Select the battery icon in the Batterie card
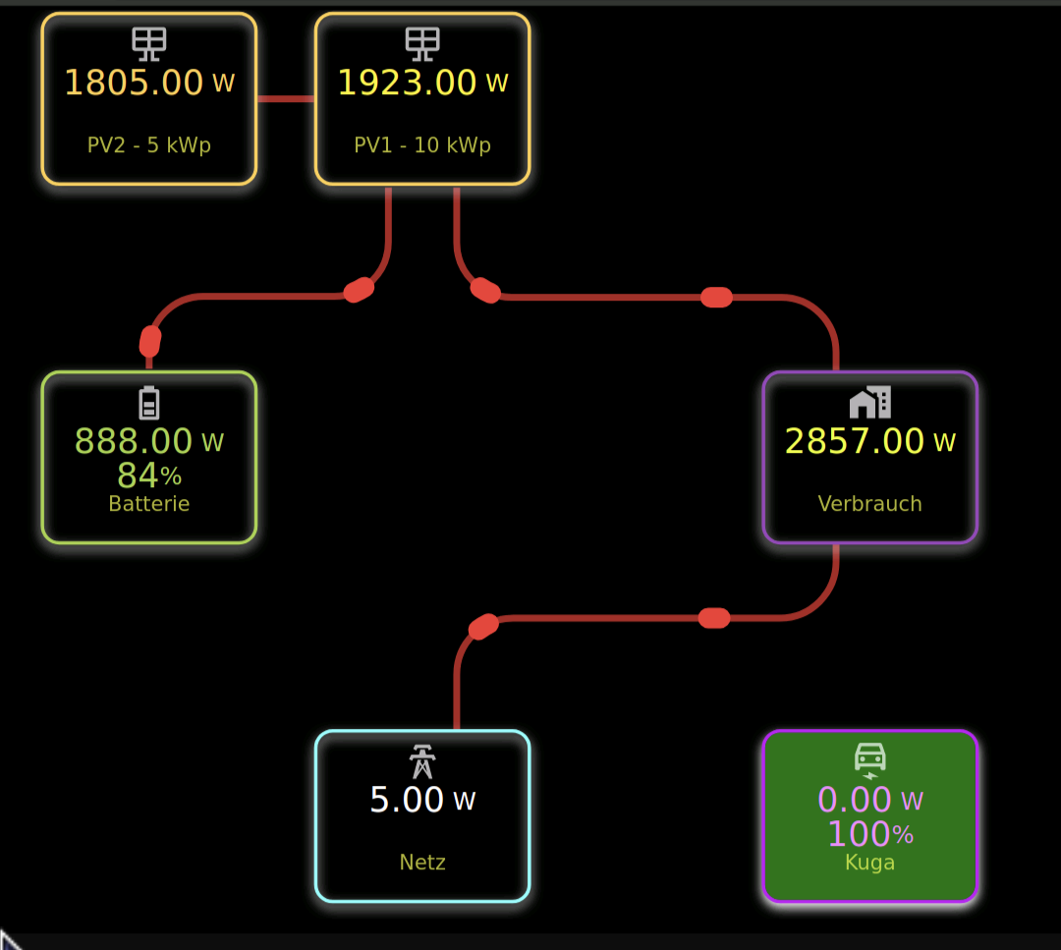The width and height of the screenshot is (1061, 950). 148,403
